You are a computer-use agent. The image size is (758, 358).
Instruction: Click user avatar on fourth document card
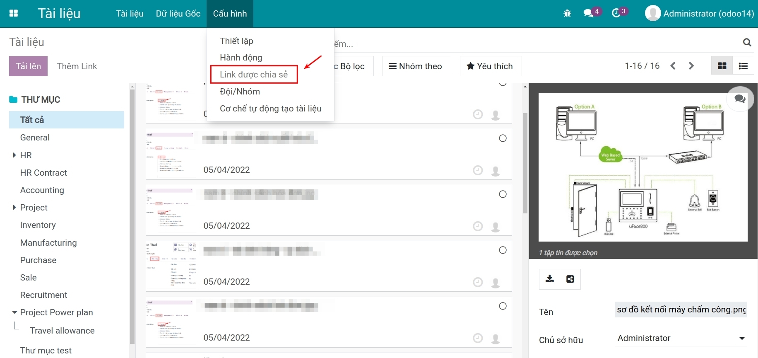click(495, 283)
